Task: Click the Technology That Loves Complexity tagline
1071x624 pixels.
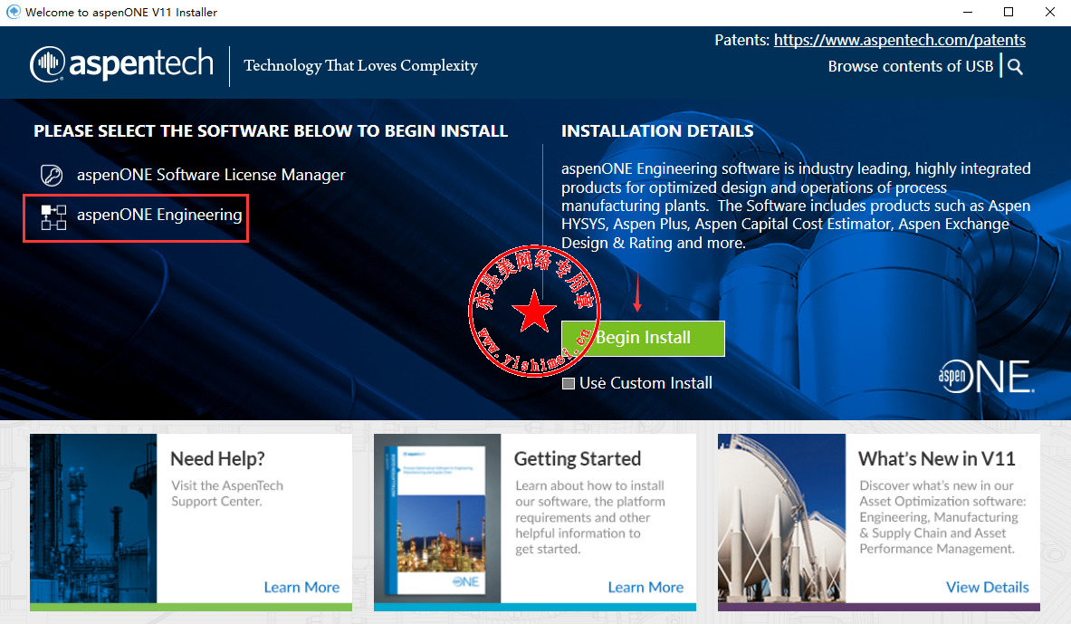Action: click(360, 65)
